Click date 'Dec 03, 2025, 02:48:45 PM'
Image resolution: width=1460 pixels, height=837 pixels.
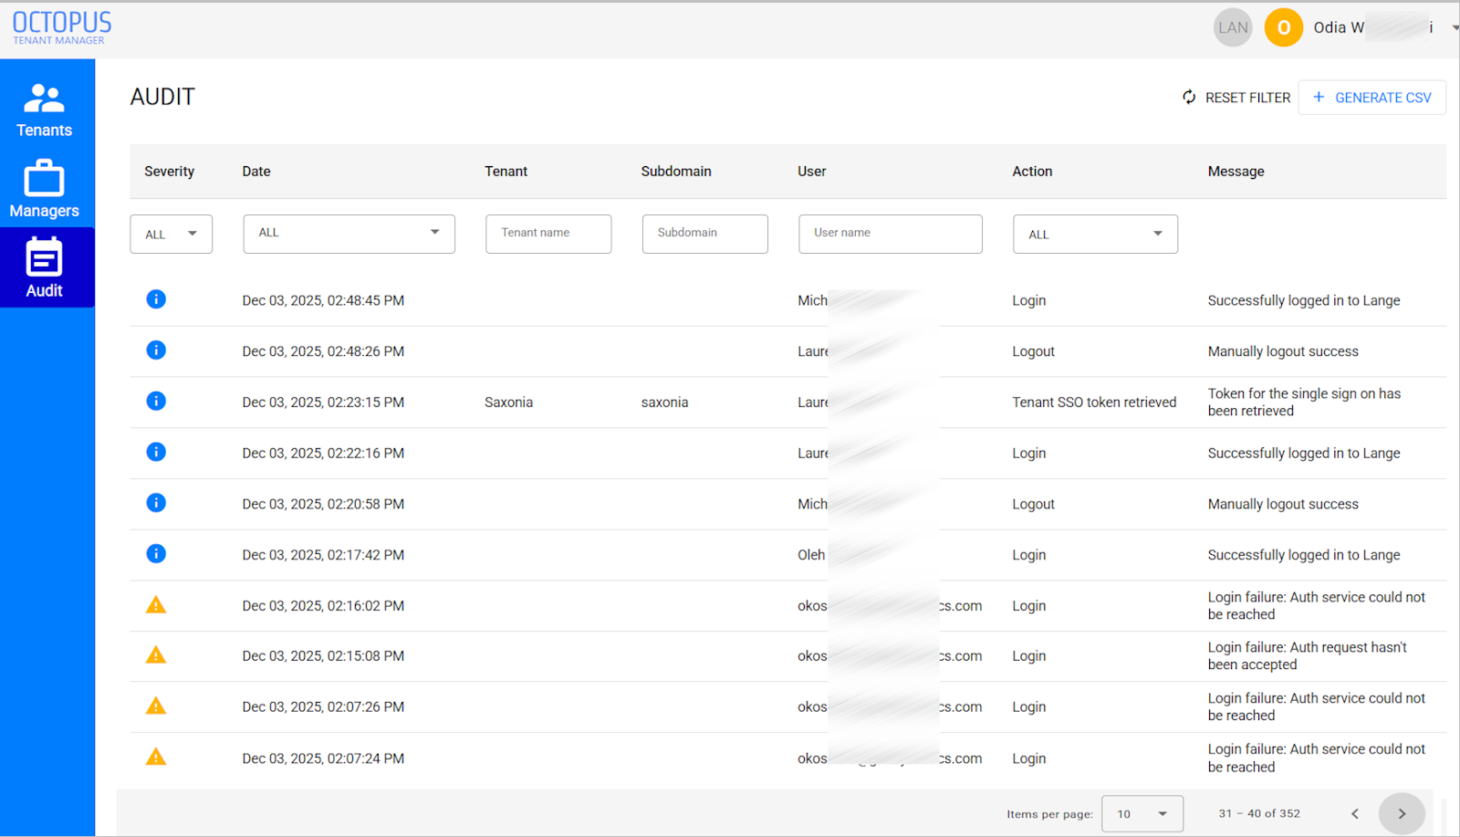point(323,300)
